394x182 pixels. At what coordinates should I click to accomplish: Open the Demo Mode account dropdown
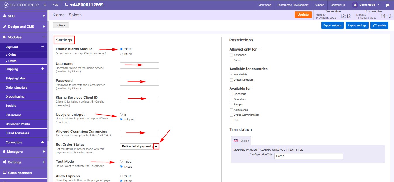point(378,5)
